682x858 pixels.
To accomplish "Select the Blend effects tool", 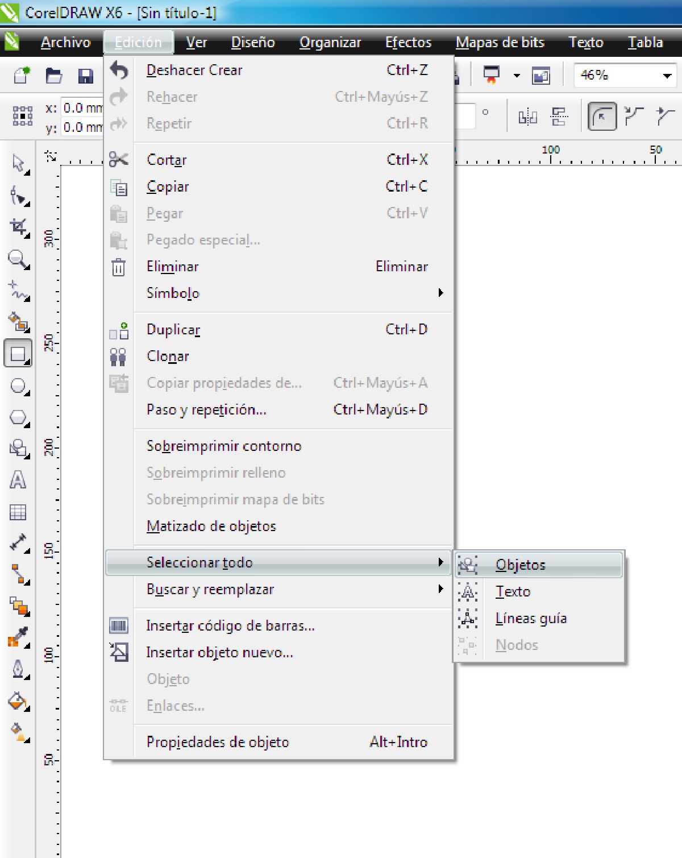I will [x=19, y=606].
